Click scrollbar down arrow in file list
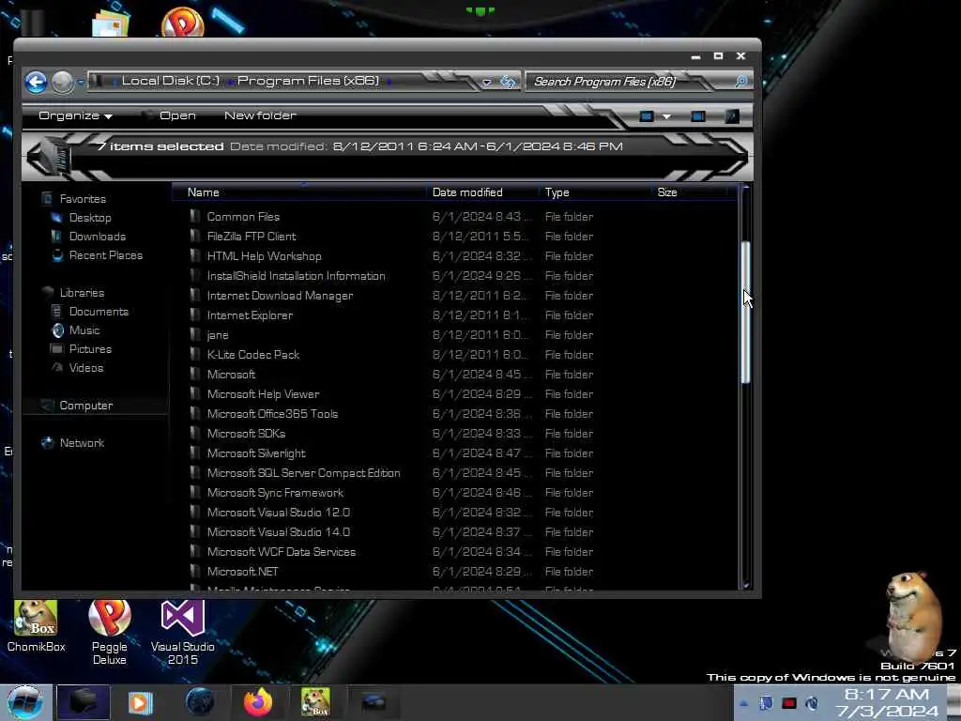 click(x=746, y=585)
